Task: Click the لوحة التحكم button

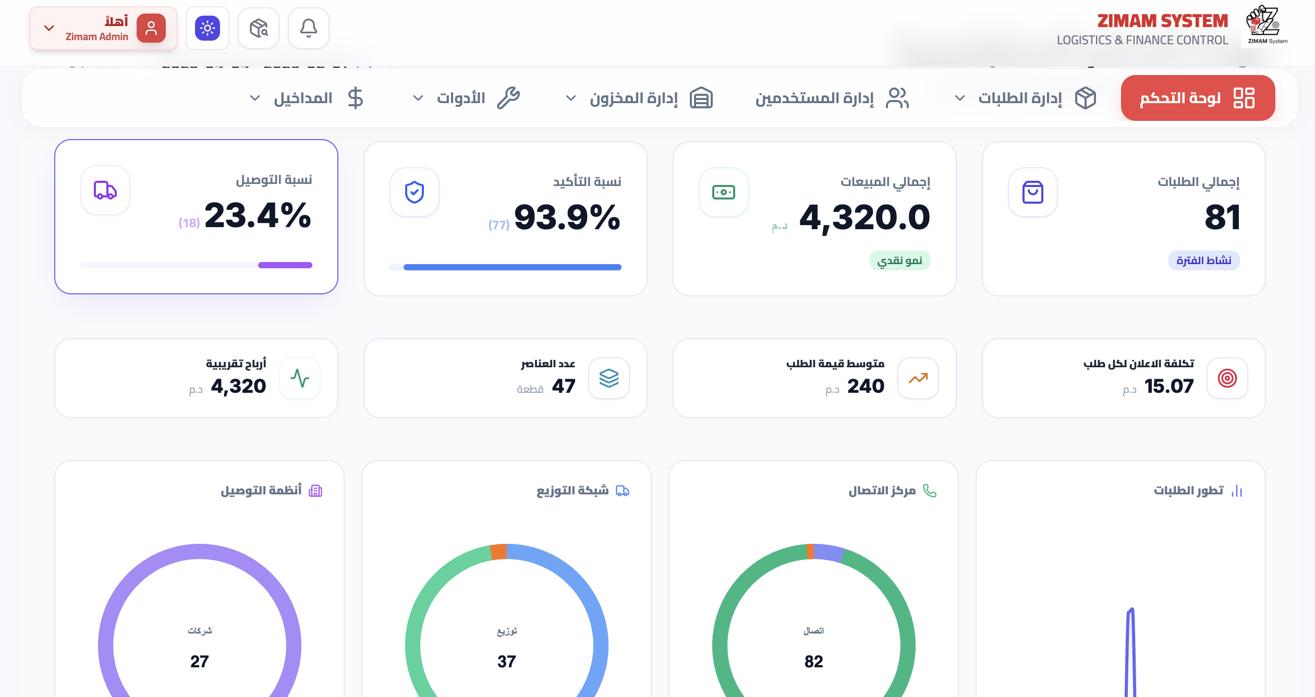Action: [1197, 97]
